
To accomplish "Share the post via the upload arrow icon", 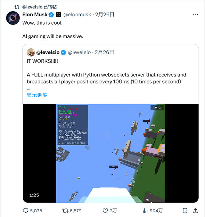I will coord(195,211).
